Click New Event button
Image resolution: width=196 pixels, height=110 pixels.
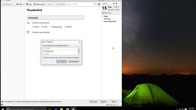[x=107, y=13]
